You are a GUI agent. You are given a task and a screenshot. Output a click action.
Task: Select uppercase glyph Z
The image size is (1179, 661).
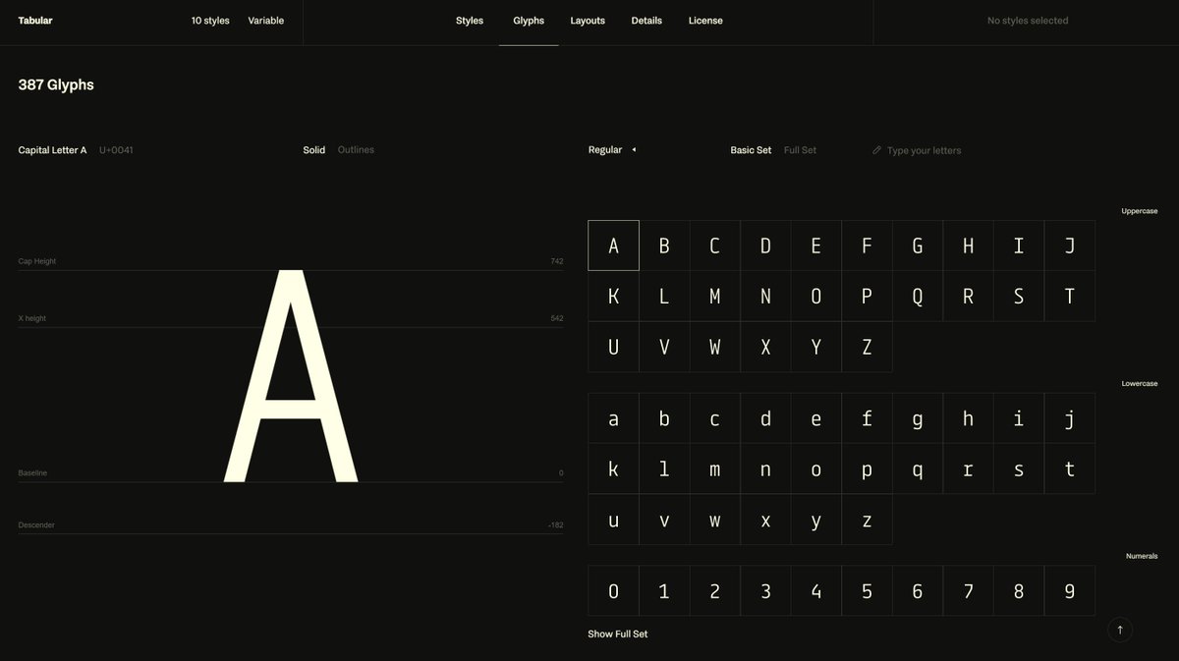coord(867,347)
